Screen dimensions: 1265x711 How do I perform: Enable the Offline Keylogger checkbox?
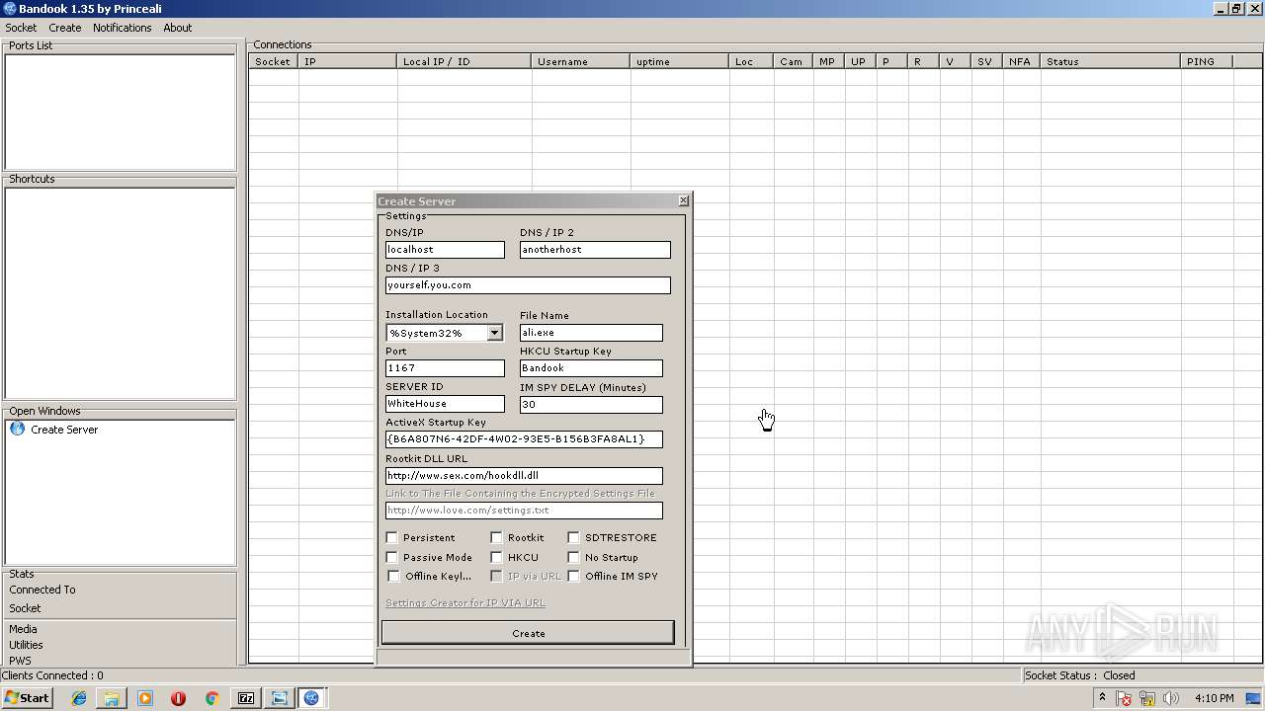(x=393, y=576)
